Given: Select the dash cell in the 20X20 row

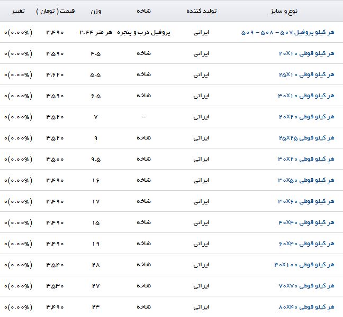Looking at the screenshot, I should pyautogui.click(x=144, y=117).
